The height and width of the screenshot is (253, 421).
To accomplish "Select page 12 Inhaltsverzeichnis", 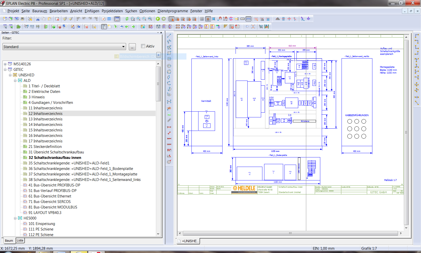I will (x=45, y=114).
